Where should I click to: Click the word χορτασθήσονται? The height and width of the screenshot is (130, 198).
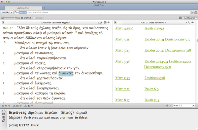pyautogui.click(x=50, y=78)
